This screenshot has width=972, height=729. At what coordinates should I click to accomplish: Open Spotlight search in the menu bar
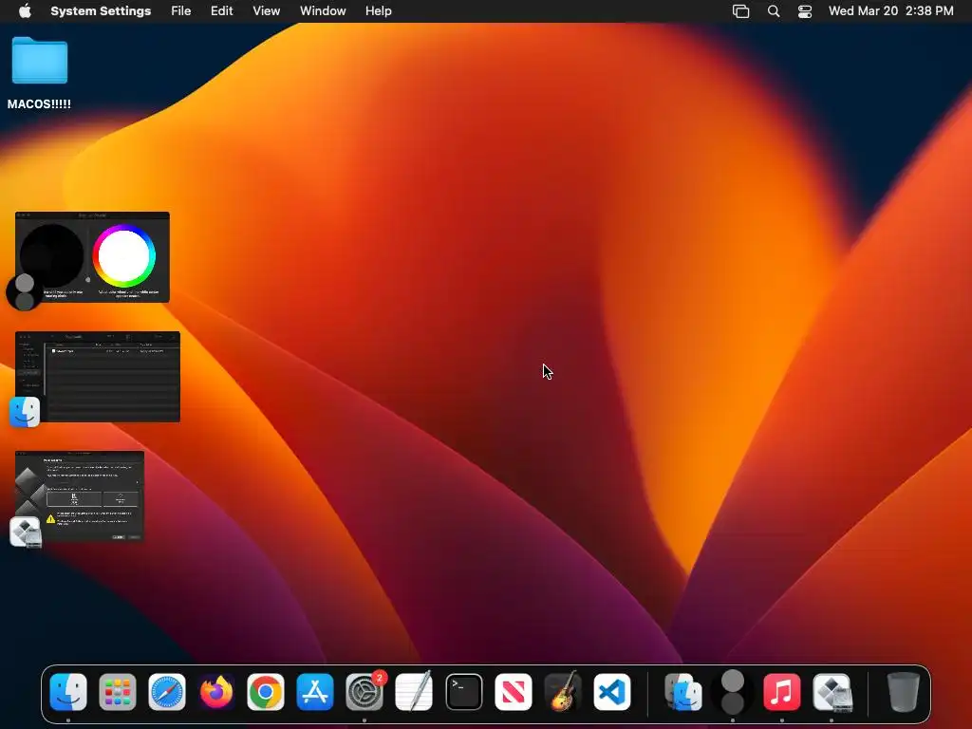[773, 11]
